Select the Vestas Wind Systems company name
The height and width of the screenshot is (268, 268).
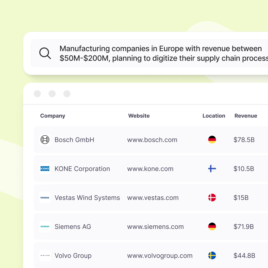pos(87,198)
